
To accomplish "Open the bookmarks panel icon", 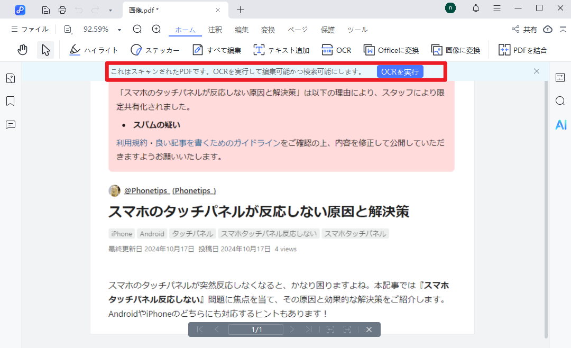I will (11, 101).
